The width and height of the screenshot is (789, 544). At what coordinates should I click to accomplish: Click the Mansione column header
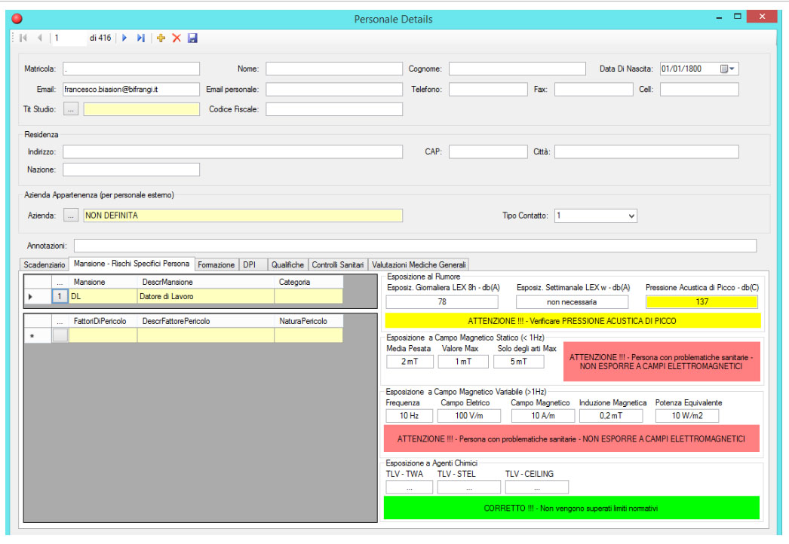pyautogui.click(x=103, y=282)
